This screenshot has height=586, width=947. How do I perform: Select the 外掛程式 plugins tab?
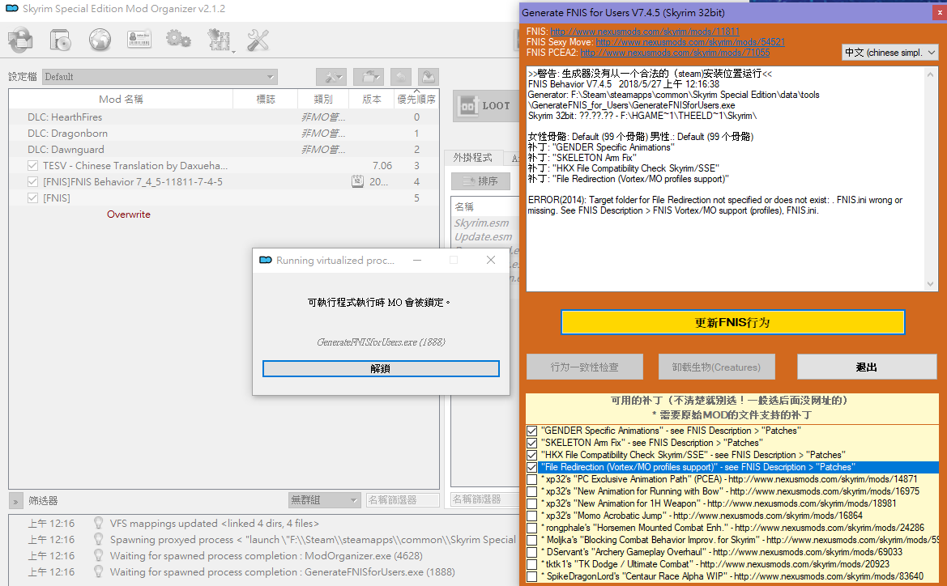click(x=473, y=158)
